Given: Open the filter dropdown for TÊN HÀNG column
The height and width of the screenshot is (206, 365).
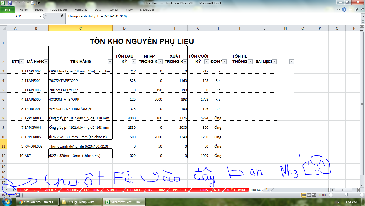Looking at the screenshot, I should 110,62.
